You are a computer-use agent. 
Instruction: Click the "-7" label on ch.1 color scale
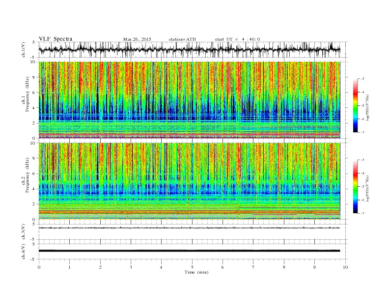pyautogui.click(x=362, y=132)
